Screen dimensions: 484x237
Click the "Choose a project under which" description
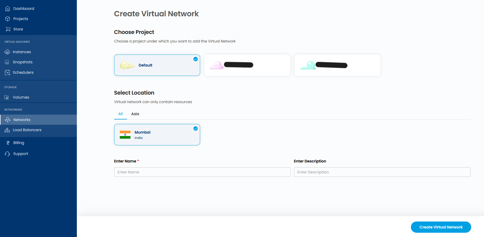[175, 41]
